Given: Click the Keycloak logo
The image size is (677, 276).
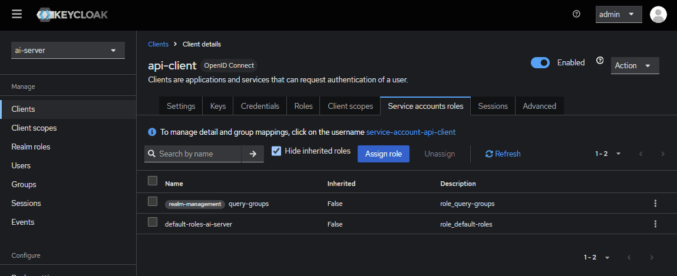Looking at the screenshot, I should pyautogui.click(x=72, y=15).
